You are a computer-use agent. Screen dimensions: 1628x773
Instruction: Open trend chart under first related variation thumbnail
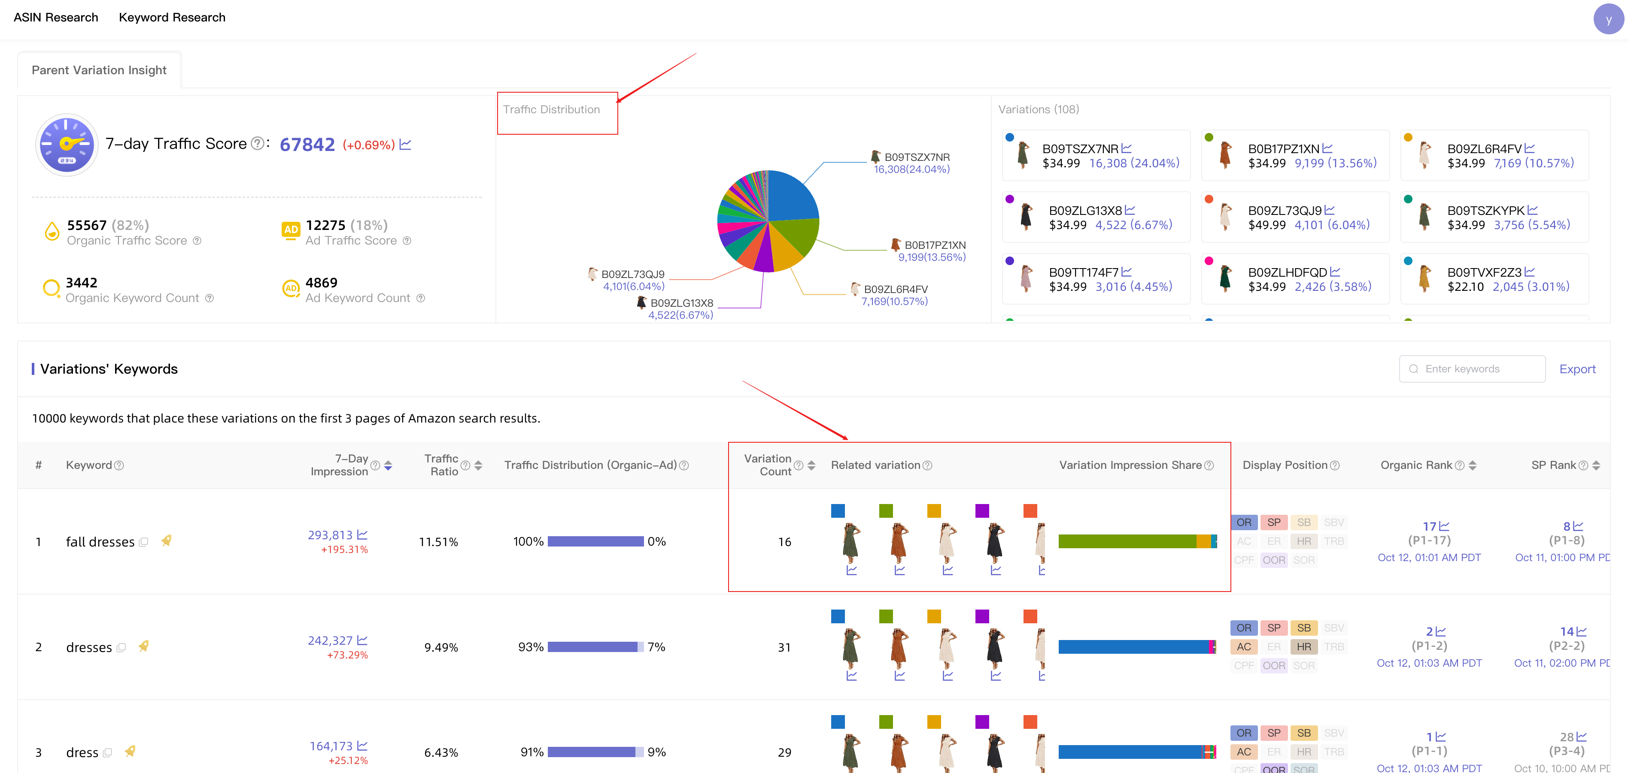[x=852, y=570]
